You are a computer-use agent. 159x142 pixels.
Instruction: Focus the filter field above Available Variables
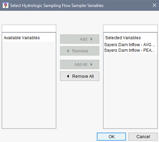pyautogui.click(x=29, y=28)
